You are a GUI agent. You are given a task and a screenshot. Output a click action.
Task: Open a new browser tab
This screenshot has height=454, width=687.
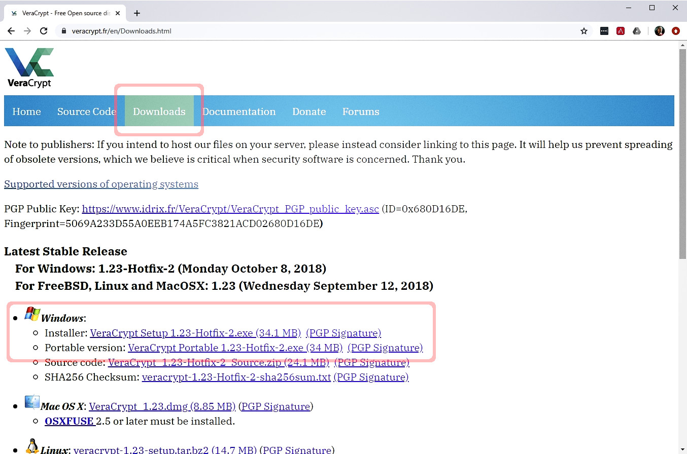(x=137, y=13)
